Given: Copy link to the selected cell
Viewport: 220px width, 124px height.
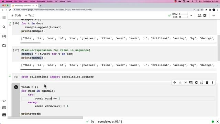Looking at the screenshot, I should coord(185,83).
